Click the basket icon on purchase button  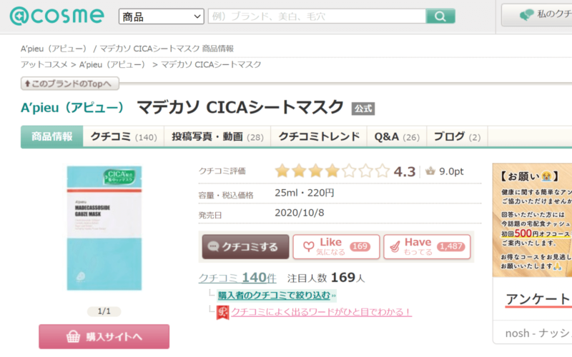click(x=73, y=336)
